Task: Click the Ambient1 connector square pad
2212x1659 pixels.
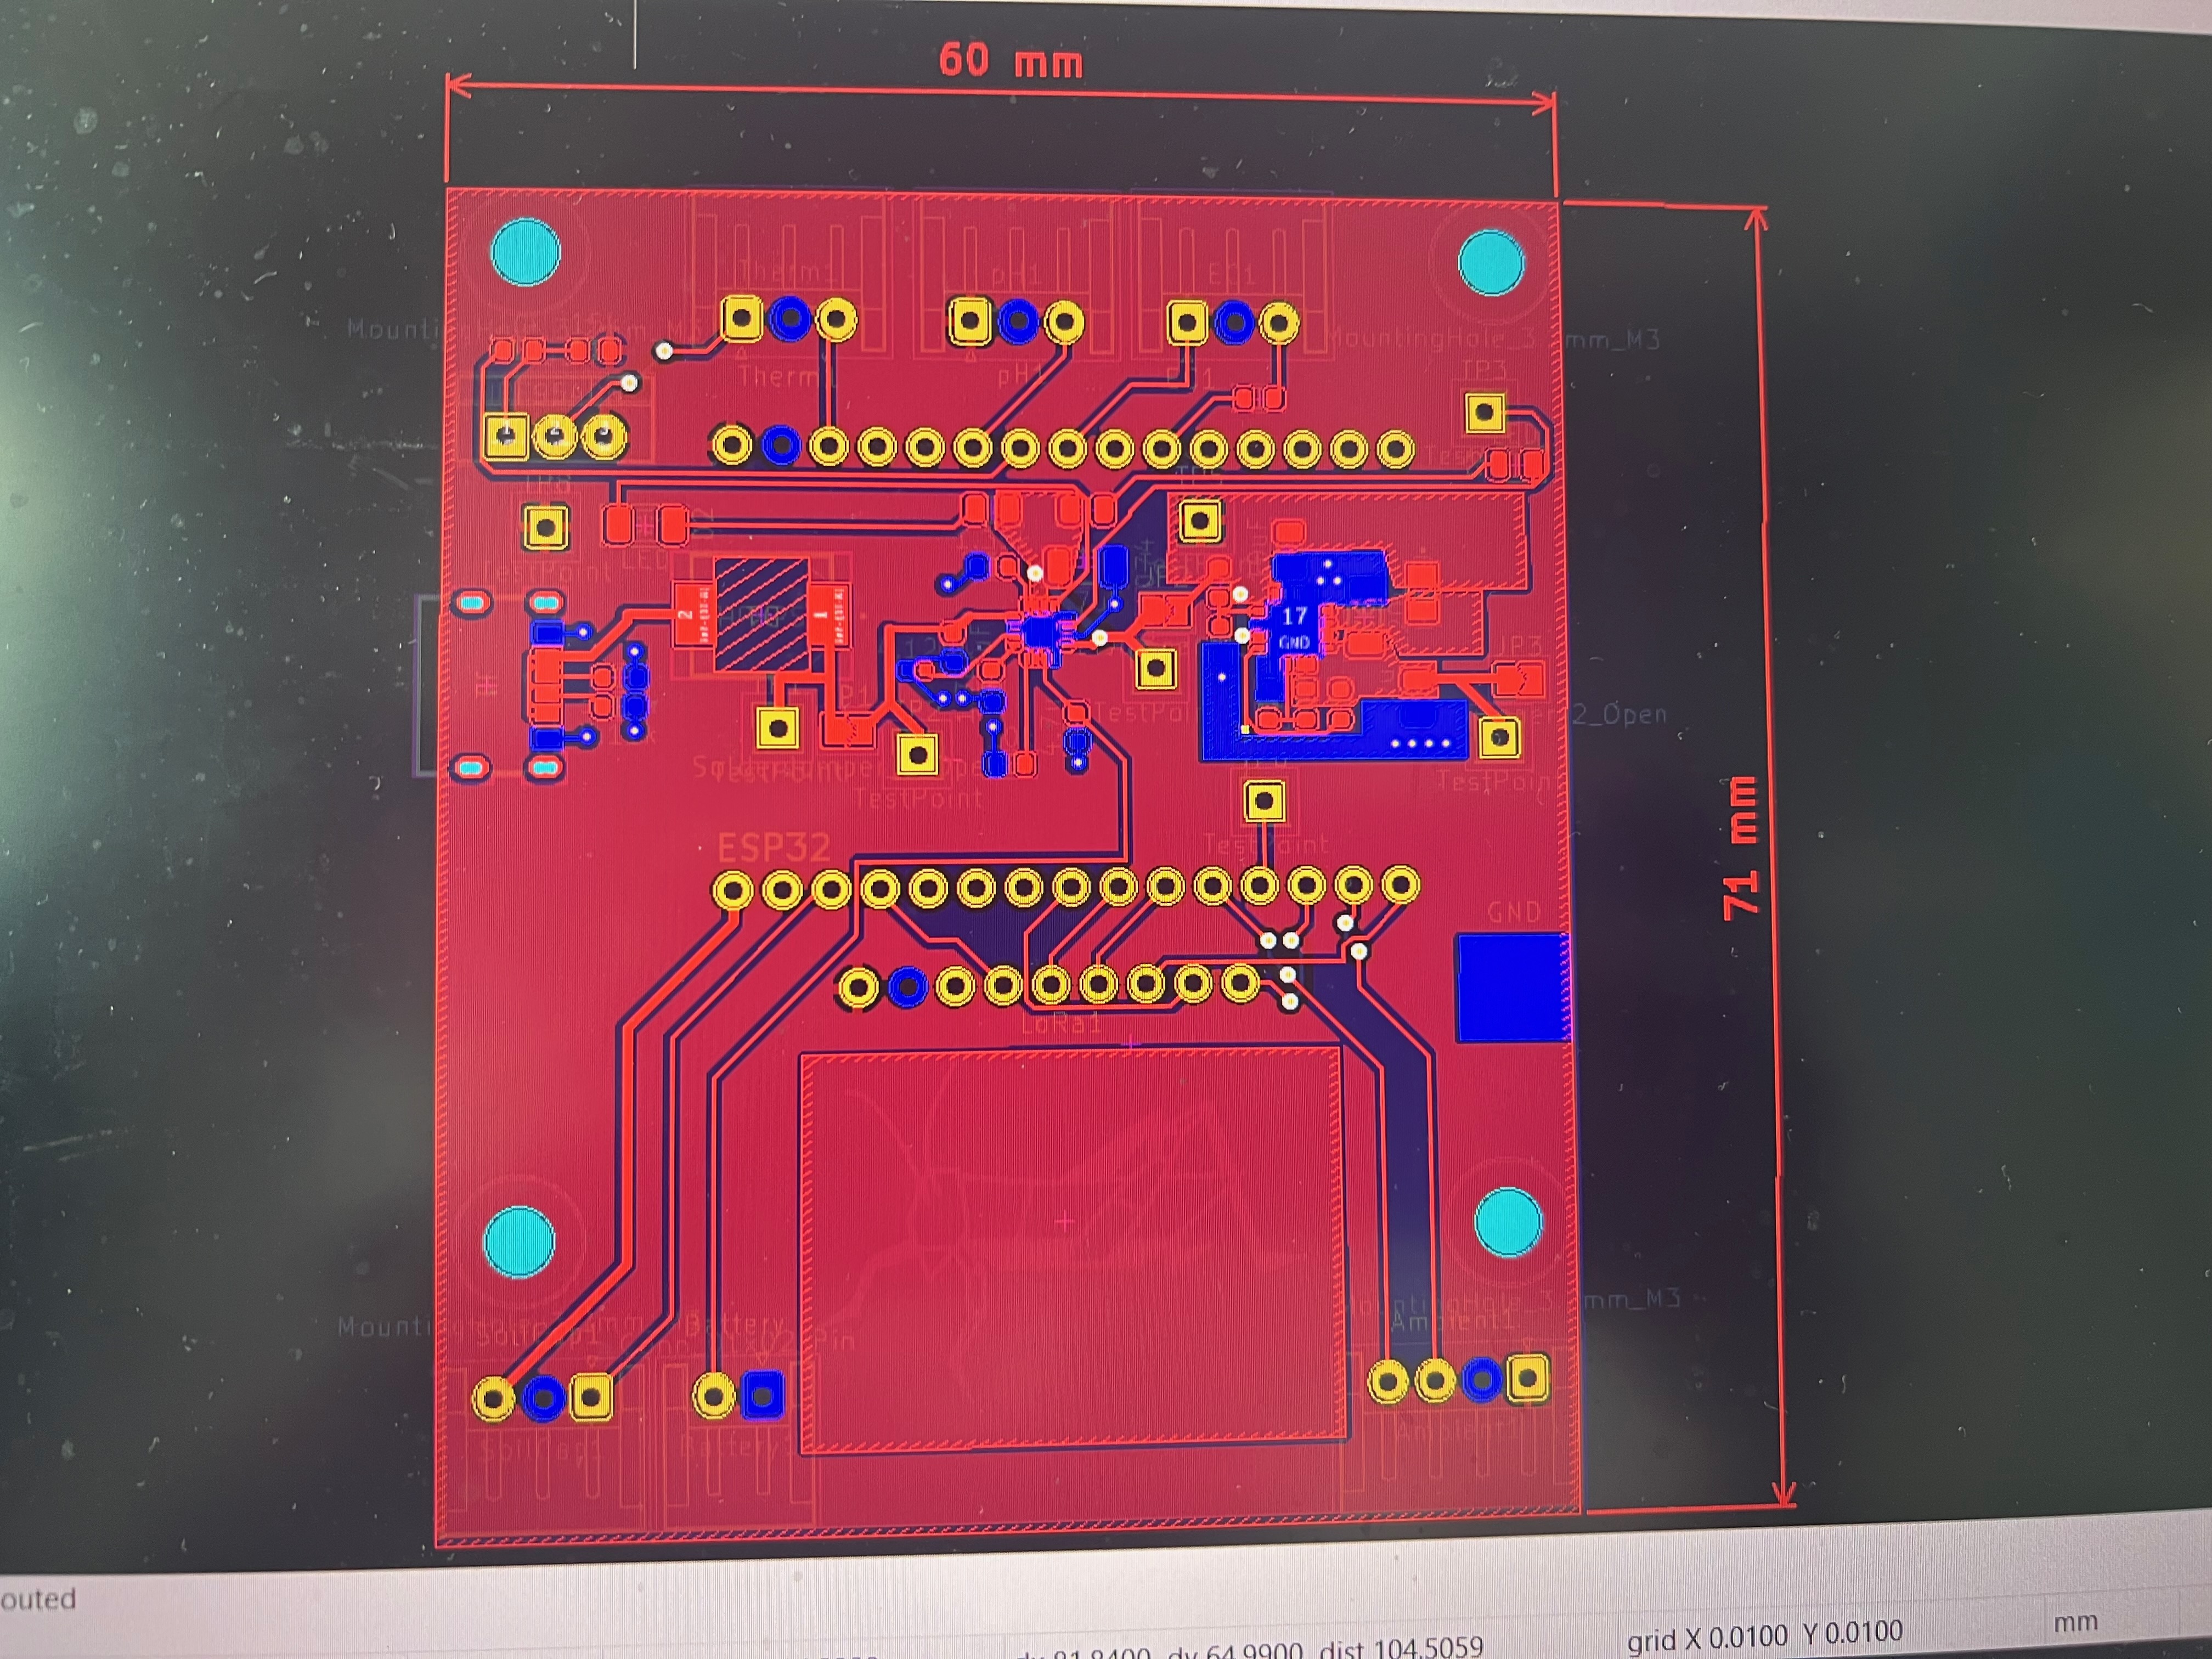Action: (x=1528, y=1378)
